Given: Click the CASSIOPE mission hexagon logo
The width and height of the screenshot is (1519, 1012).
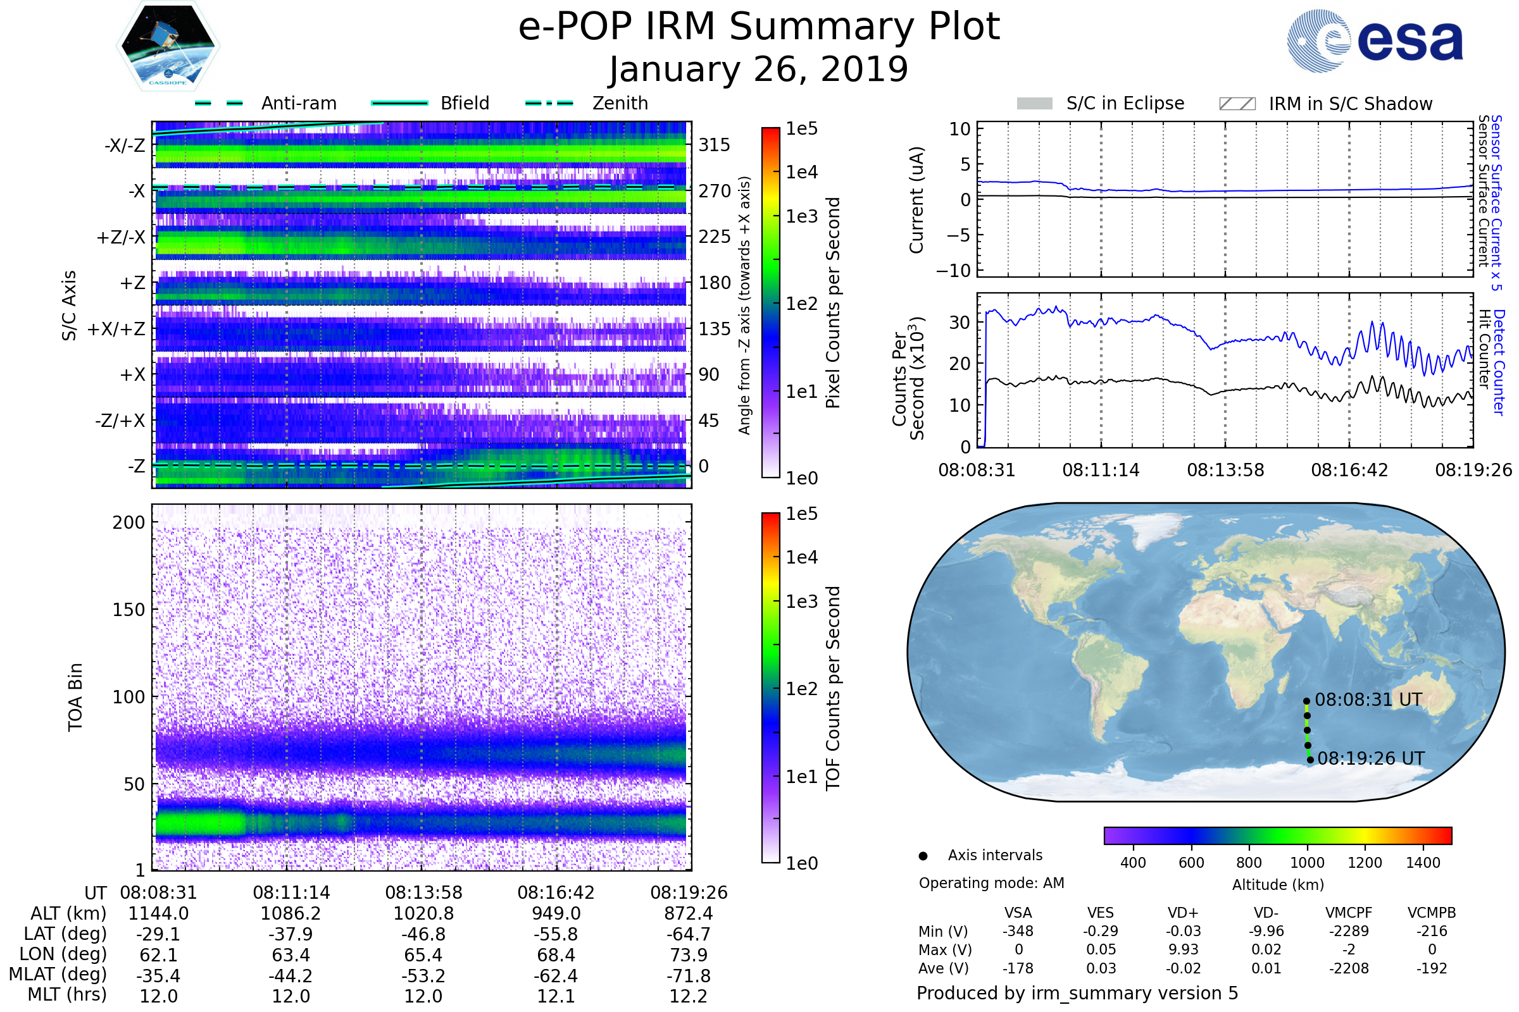Looking at the screenshot, I should point(168,46).
